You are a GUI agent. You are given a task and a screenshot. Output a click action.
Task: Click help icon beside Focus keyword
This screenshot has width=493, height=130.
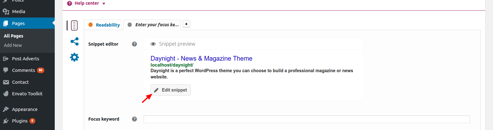click(135, 119)
